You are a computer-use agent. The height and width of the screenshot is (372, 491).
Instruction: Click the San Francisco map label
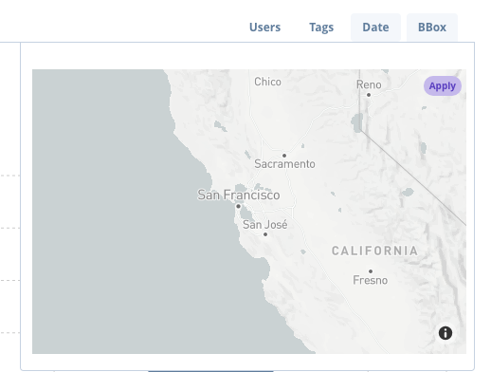pyautogui.click(x=239, y=195)
